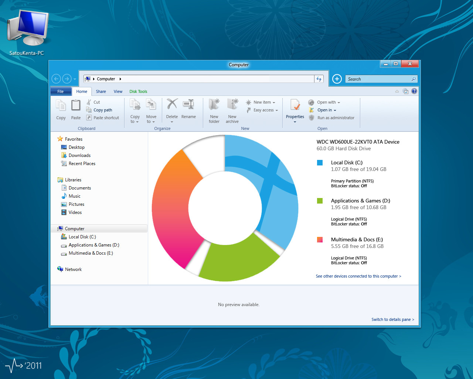Open the Pictures library

point(76,204)
